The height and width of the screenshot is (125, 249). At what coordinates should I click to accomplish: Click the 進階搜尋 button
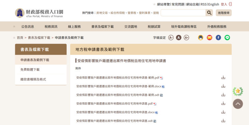[224, 13]
